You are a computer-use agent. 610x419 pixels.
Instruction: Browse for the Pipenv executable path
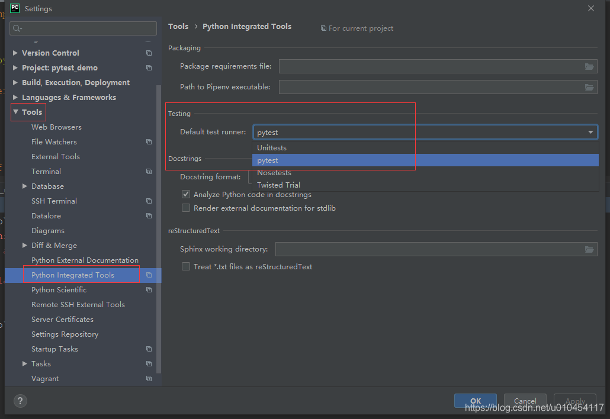pyautogui.click(x=589, y=86)
